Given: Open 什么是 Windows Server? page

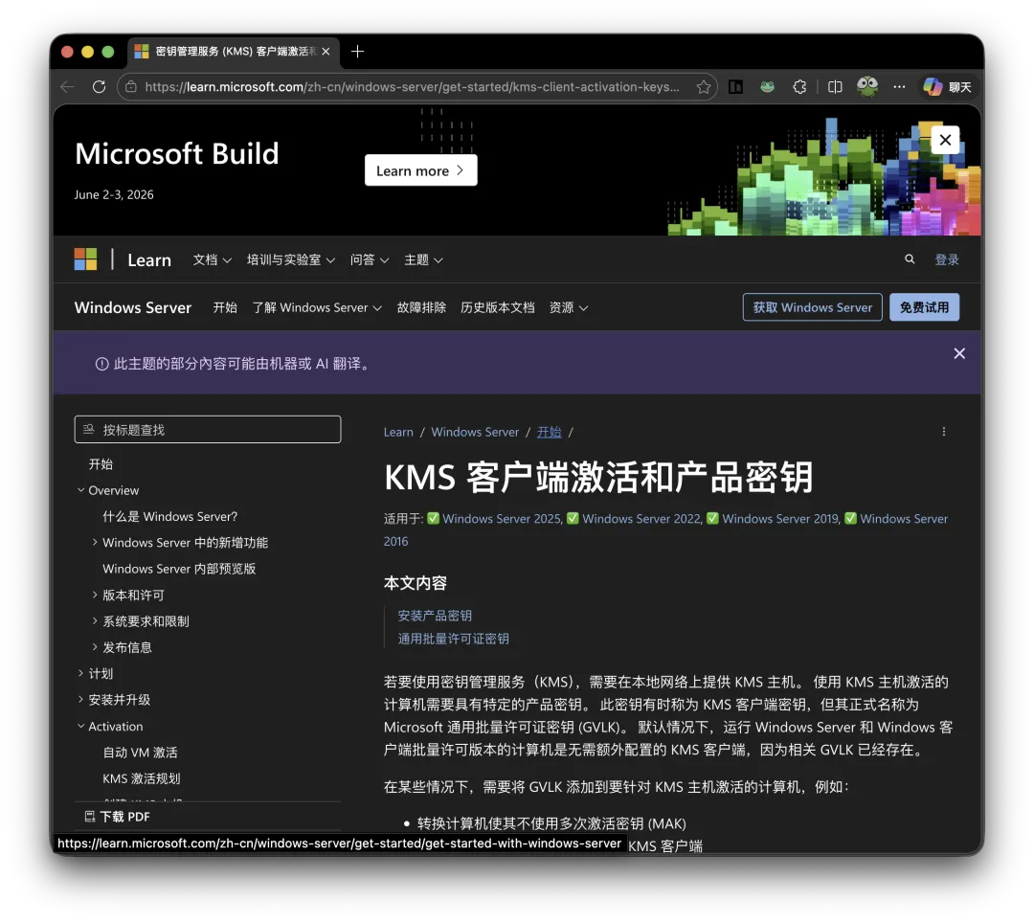Looking at the screenshot, I should (x=170, y=516).
